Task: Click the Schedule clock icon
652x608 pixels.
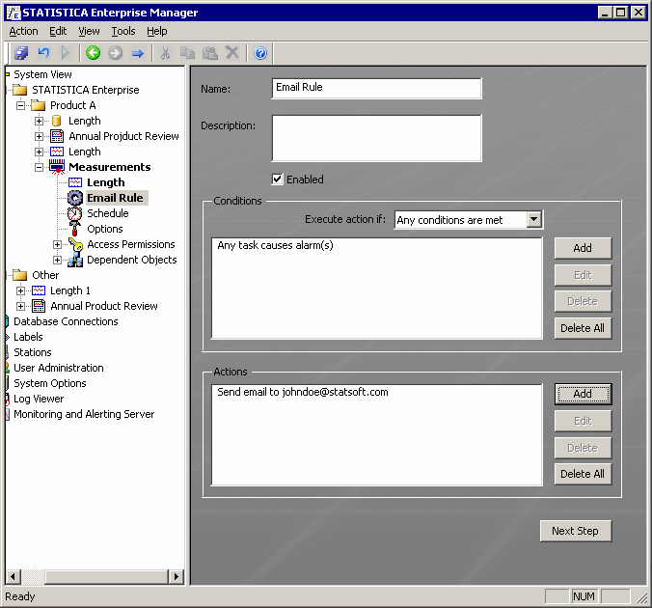Action: (75, 213)
